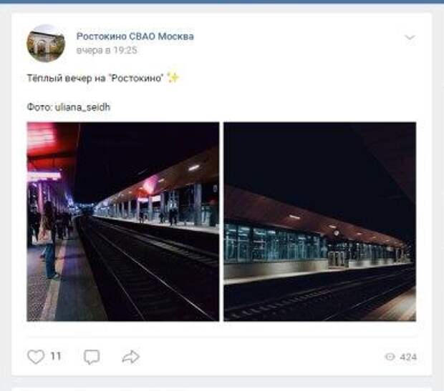
Task: Click the post caption Тёплый вечер на Ростокино
Action: pos(95,78)
